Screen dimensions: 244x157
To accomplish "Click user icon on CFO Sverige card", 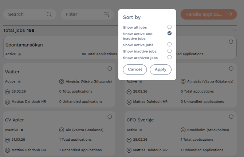I will point(129,150).
